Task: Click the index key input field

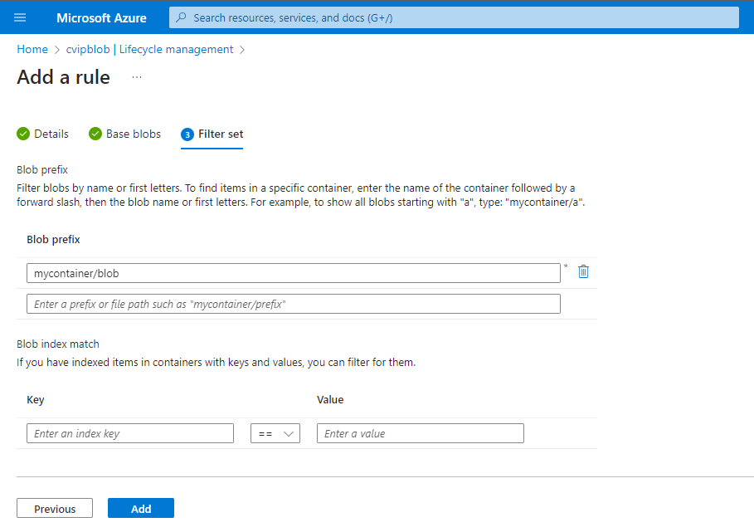Action: (130, 433)
